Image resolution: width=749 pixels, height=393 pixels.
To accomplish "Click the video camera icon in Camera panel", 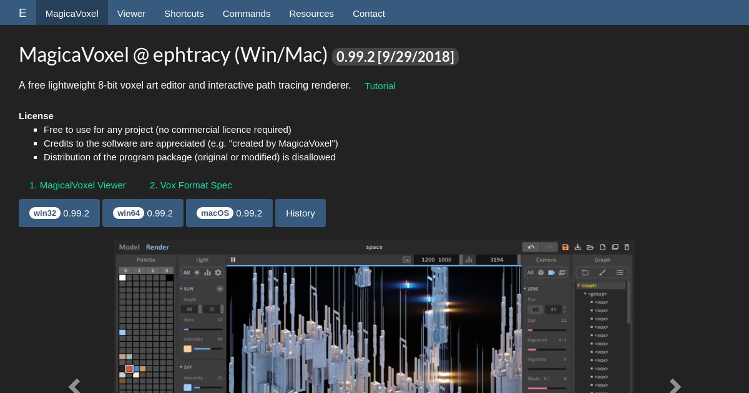I will 551,273.
